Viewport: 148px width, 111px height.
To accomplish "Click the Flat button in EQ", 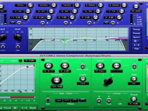I will pyautogui.click(x=137, y=49).
